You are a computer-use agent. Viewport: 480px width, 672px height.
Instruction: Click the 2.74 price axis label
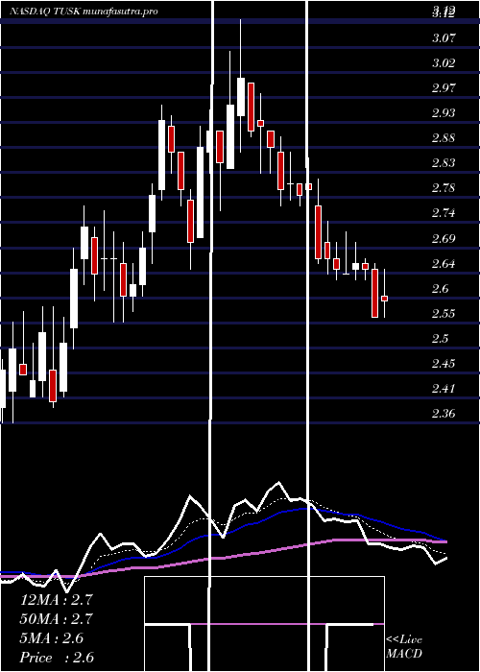(444, 213)
